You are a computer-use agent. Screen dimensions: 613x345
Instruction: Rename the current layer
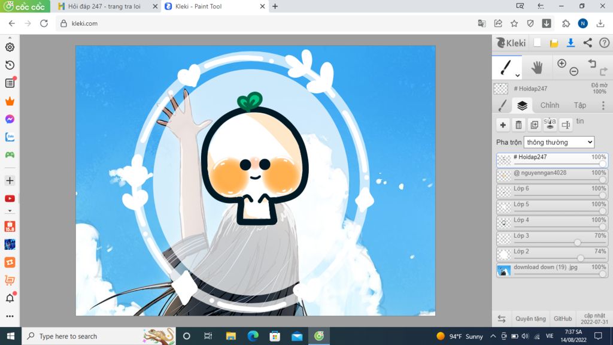point(566,125)
